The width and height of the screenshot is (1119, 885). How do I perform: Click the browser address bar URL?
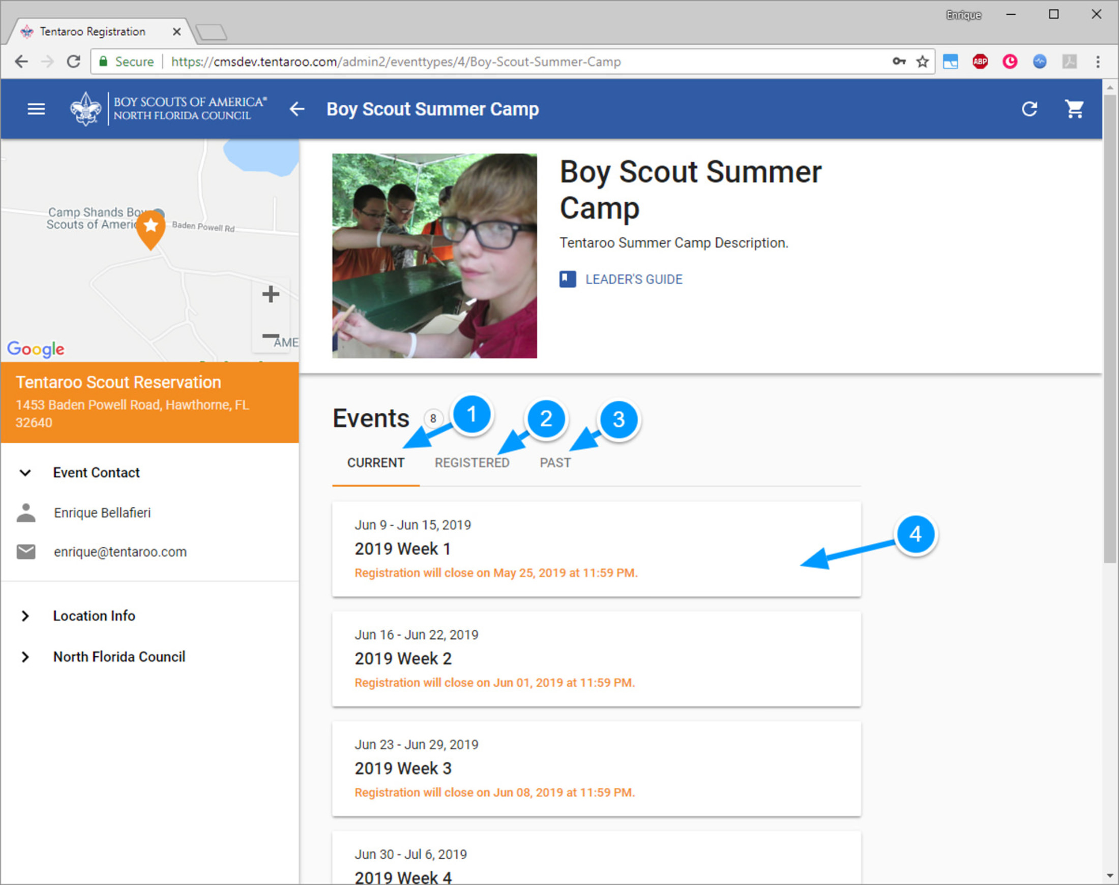[x=396, y=62]
